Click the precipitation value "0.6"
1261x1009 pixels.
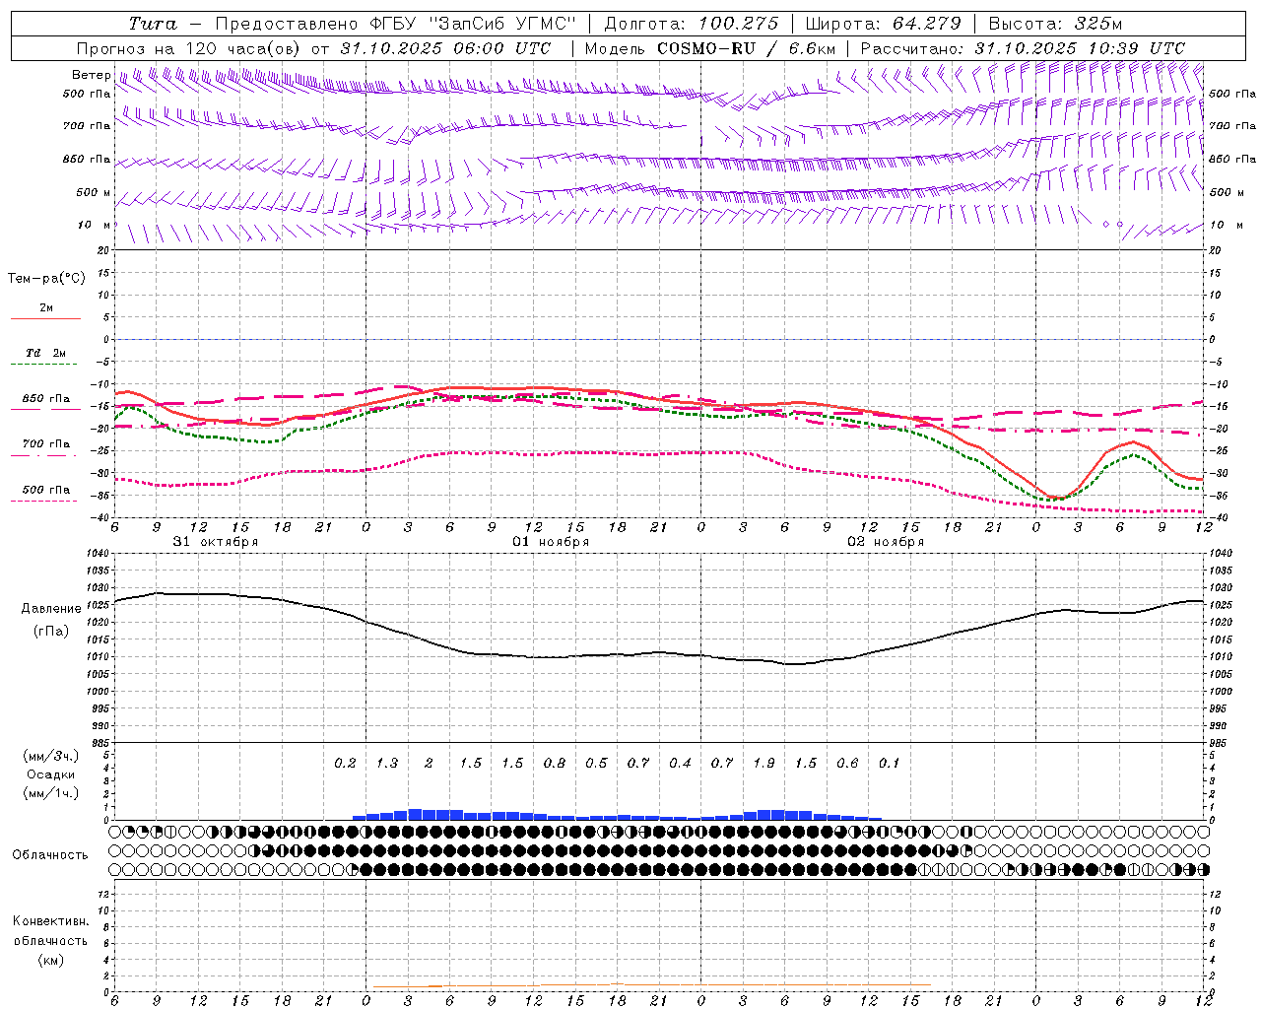(847, 764)
